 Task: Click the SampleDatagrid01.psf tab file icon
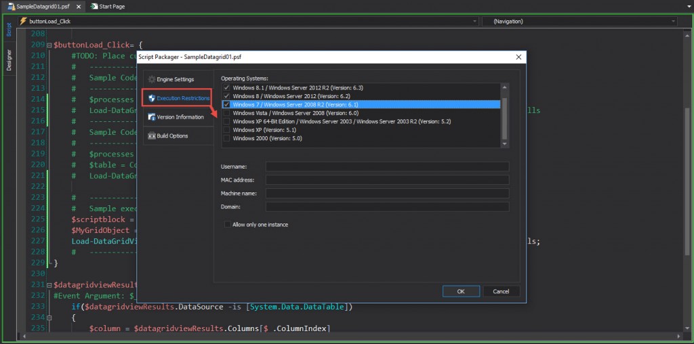[x=12, y=7]
